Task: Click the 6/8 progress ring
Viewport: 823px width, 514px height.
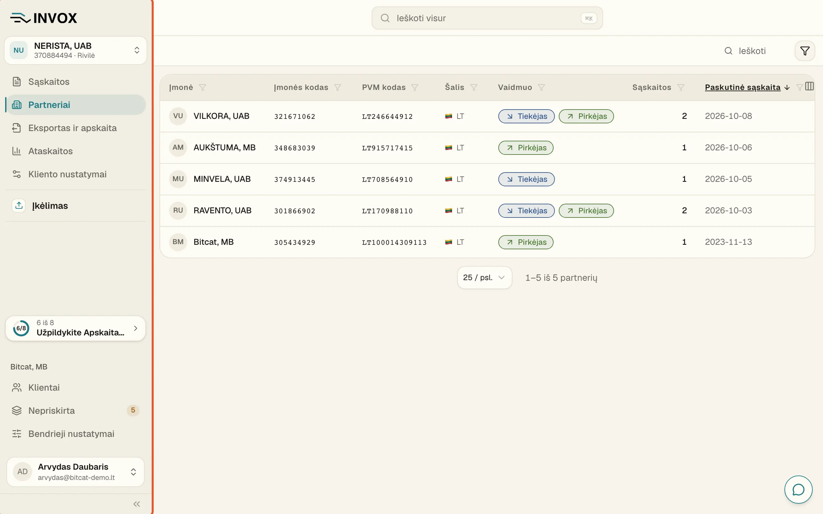Action: click(21, 328)
